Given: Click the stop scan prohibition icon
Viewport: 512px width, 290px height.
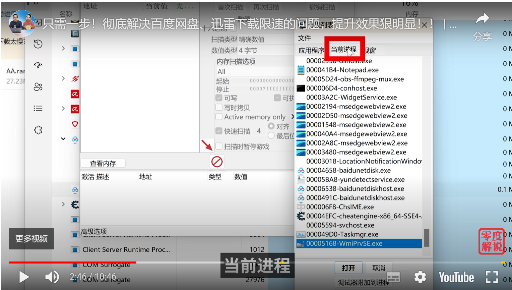Looking at the screenshot, I should point(217,162).
